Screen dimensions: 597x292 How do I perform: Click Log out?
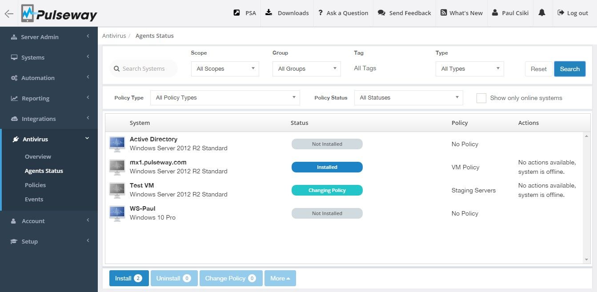(x=573, y=13)
